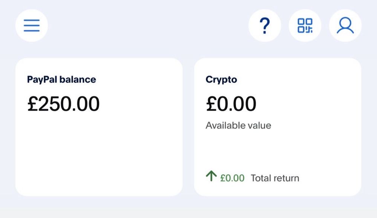The height and width of the screenshot is (218, 377).
Task: Tap the "Total return" label
Action: click(x=275, y=178)
